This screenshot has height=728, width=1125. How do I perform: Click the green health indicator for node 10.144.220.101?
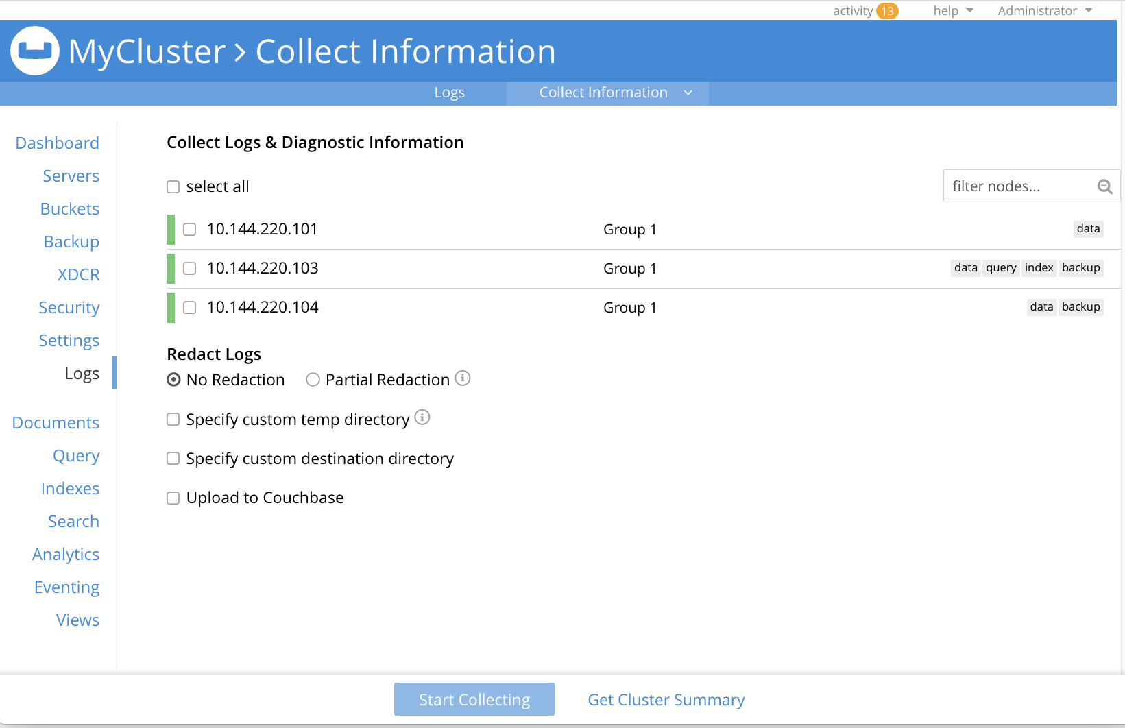click(x=171, y=229)
